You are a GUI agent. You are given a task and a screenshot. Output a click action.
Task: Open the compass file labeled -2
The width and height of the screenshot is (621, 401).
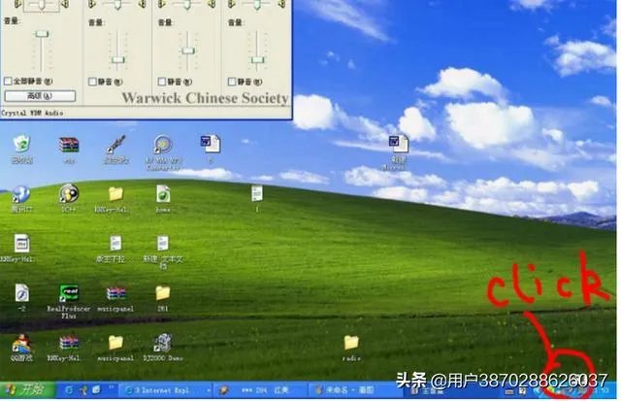21,293
